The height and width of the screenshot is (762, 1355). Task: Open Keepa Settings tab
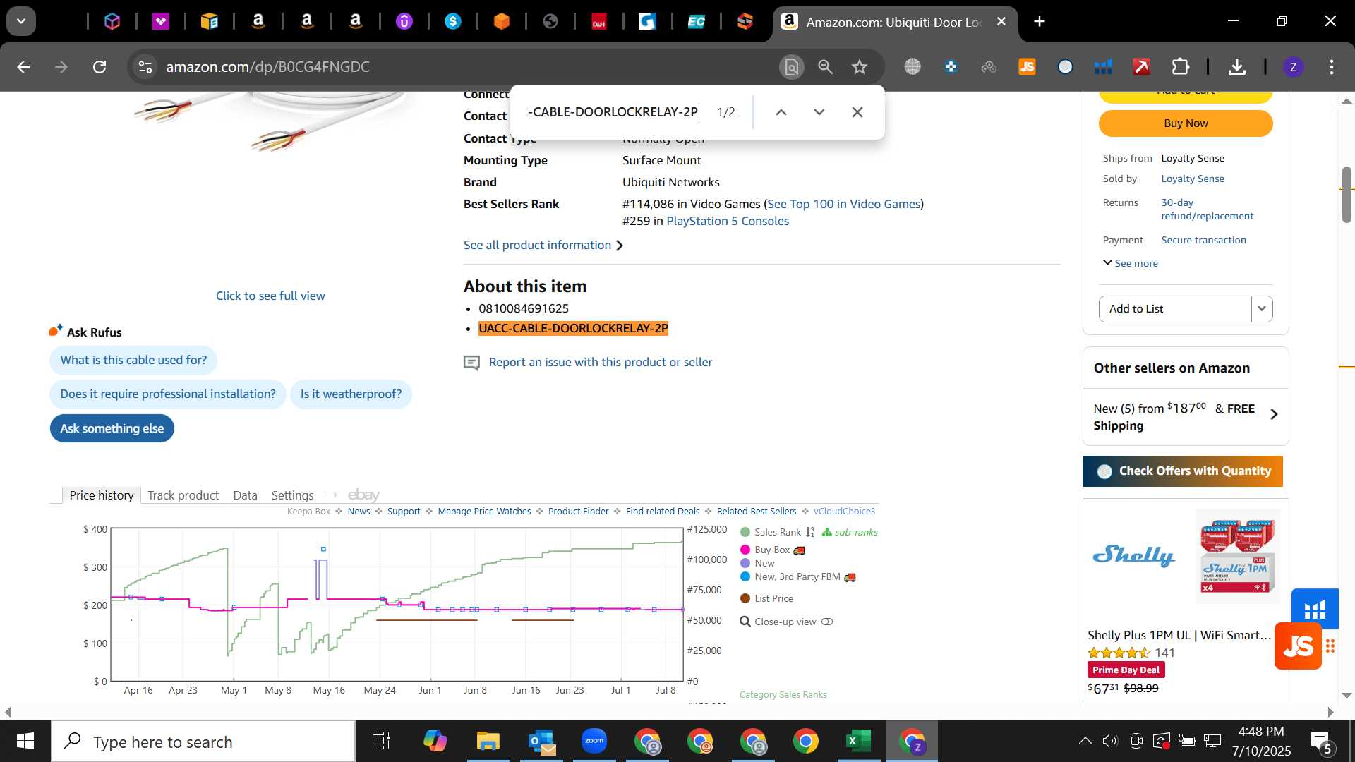click(x=292, y=495)
